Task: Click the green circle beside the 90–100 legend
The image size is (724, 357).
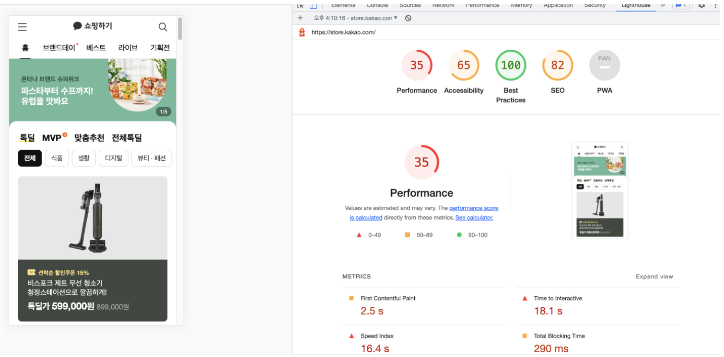Action: (459, 235)
